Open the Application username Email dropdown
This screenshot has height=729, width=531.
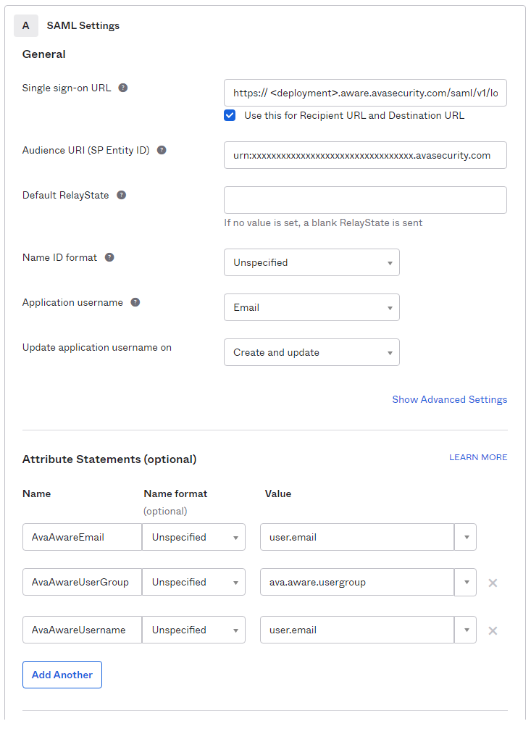pyautogui.click(x=312, y=307)
